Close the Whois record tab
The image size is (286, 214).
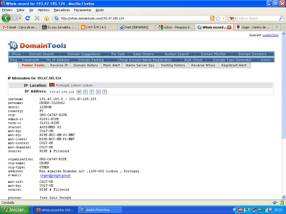(x=229, y=27)
